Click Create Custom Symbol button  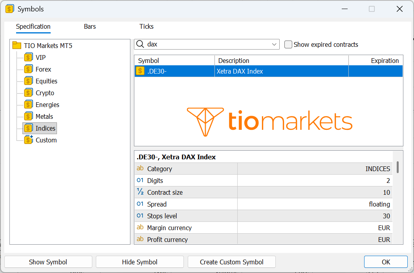232,262
